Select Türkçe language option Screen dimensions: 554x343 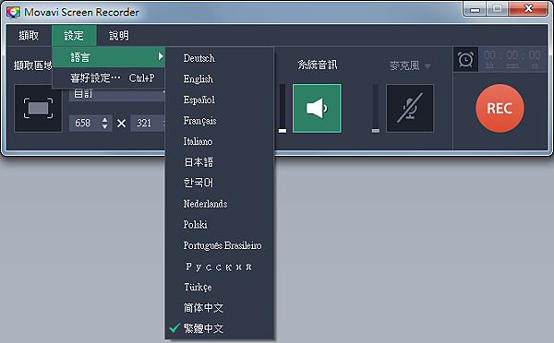tap(220, 287)
